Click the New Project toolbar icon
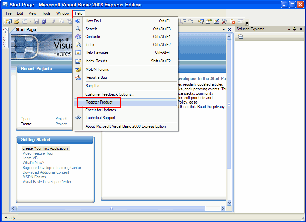 point(9,21)
